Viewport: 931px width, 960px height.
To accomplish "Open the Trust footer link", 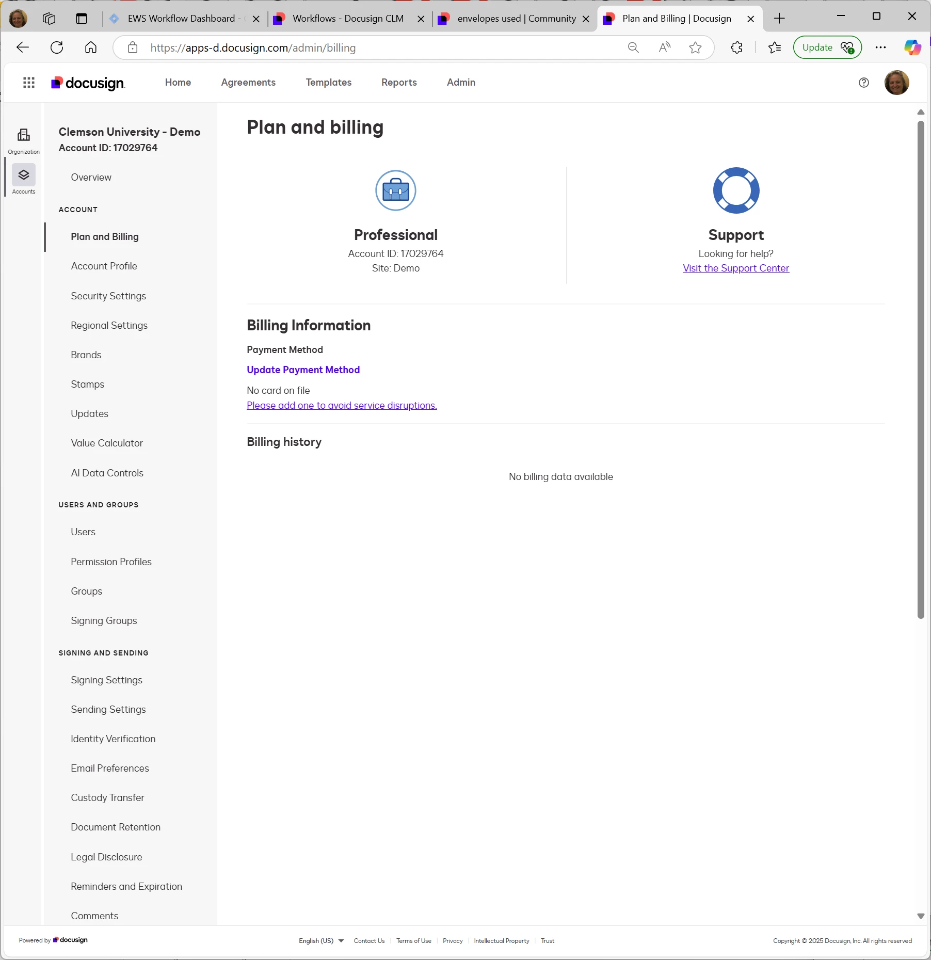I will coord(548,941).
